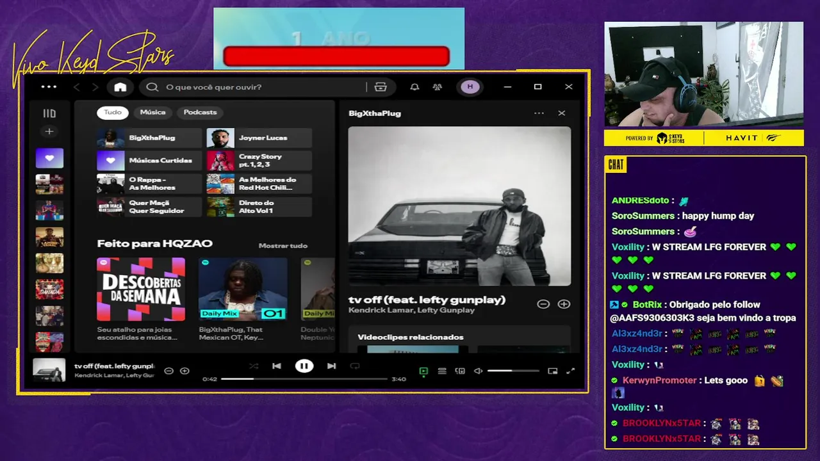This screenshot has height=461, width=820.
Task: Click 'Kendrick Lamar, Lefty Gunplay' artists in panel
Action: (412, 311)
